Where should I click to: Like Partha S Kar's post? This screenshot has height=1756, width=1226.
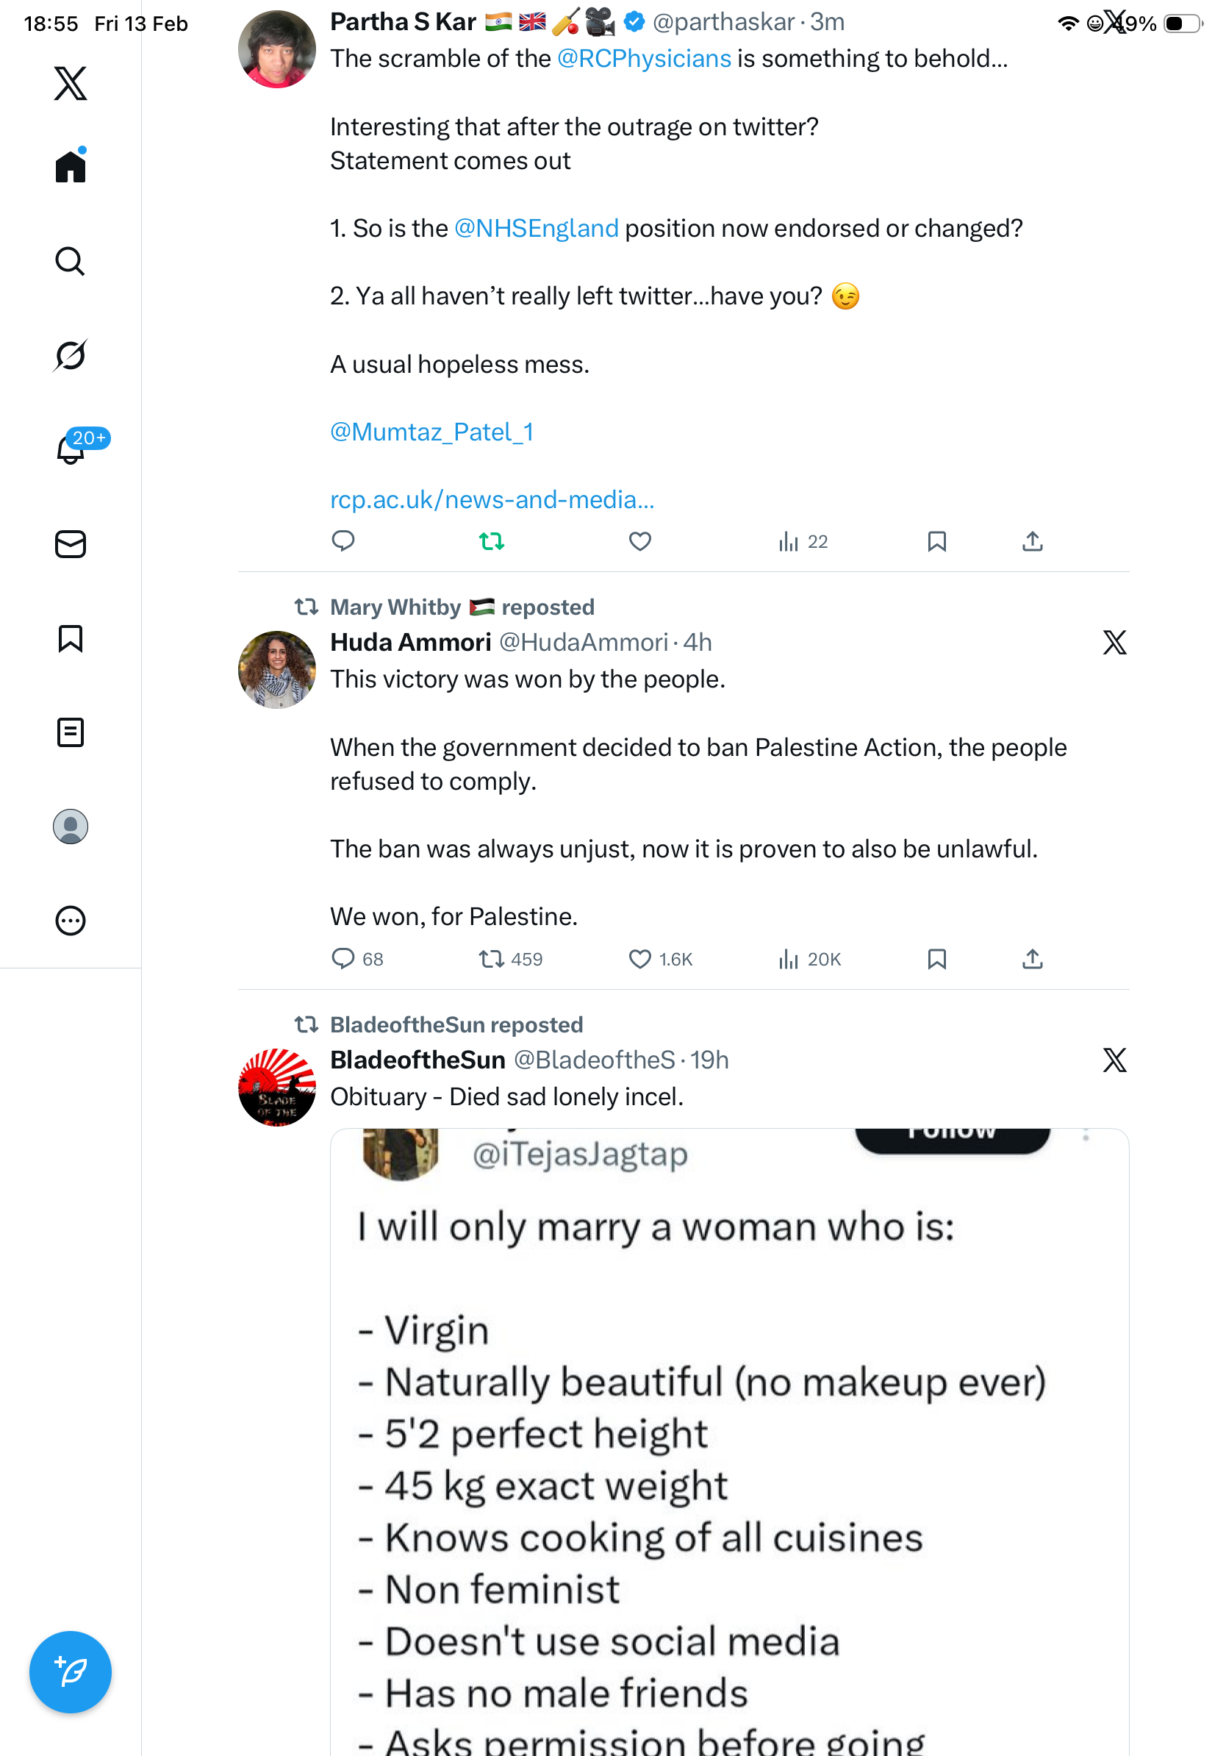tap(639, 542)
